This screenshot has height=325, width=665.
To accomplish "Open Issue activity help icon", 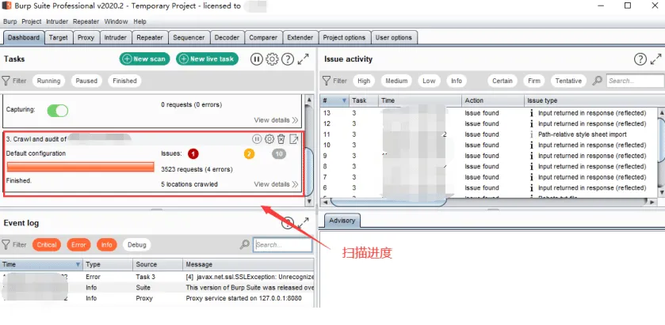I will [640, 59].
